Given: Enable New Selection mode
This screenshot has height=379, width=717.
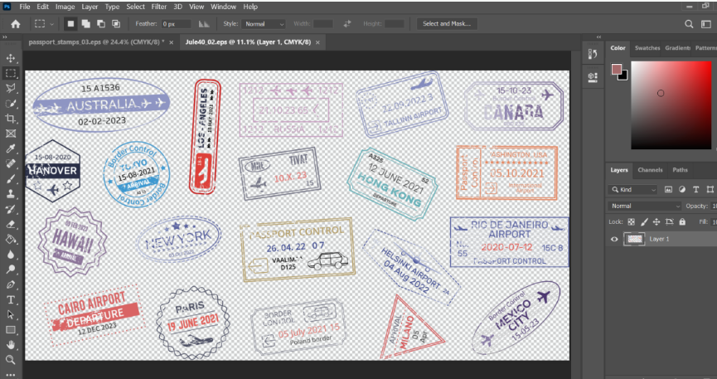Looking at the screenshot, I should (70, 24).
